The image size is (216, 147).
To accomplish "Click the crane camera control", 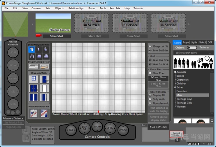I will tap(123, 130).
